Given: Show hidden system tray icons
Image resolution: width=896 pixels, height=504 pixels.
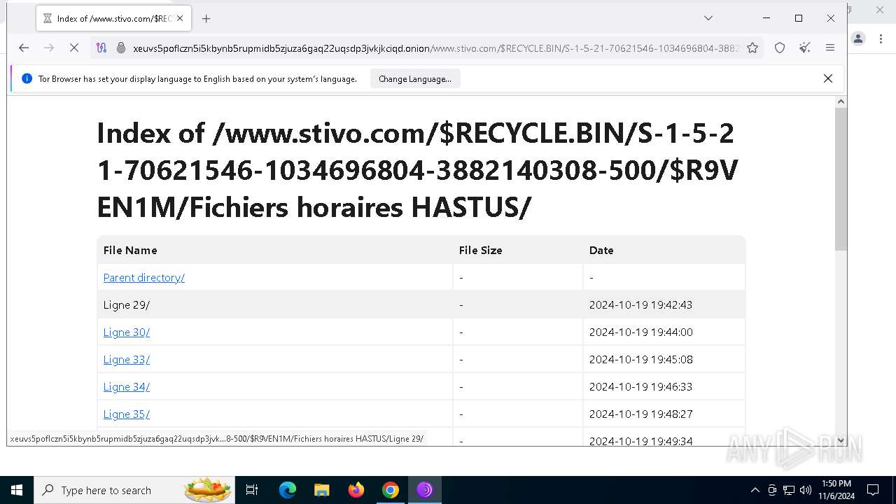Looking at the screenshot, I should click(755, 490).
